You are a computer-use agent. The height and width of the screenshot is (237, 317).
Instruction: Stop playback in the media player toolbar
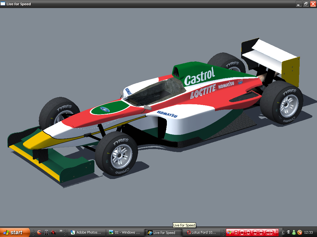click(248, 233)
